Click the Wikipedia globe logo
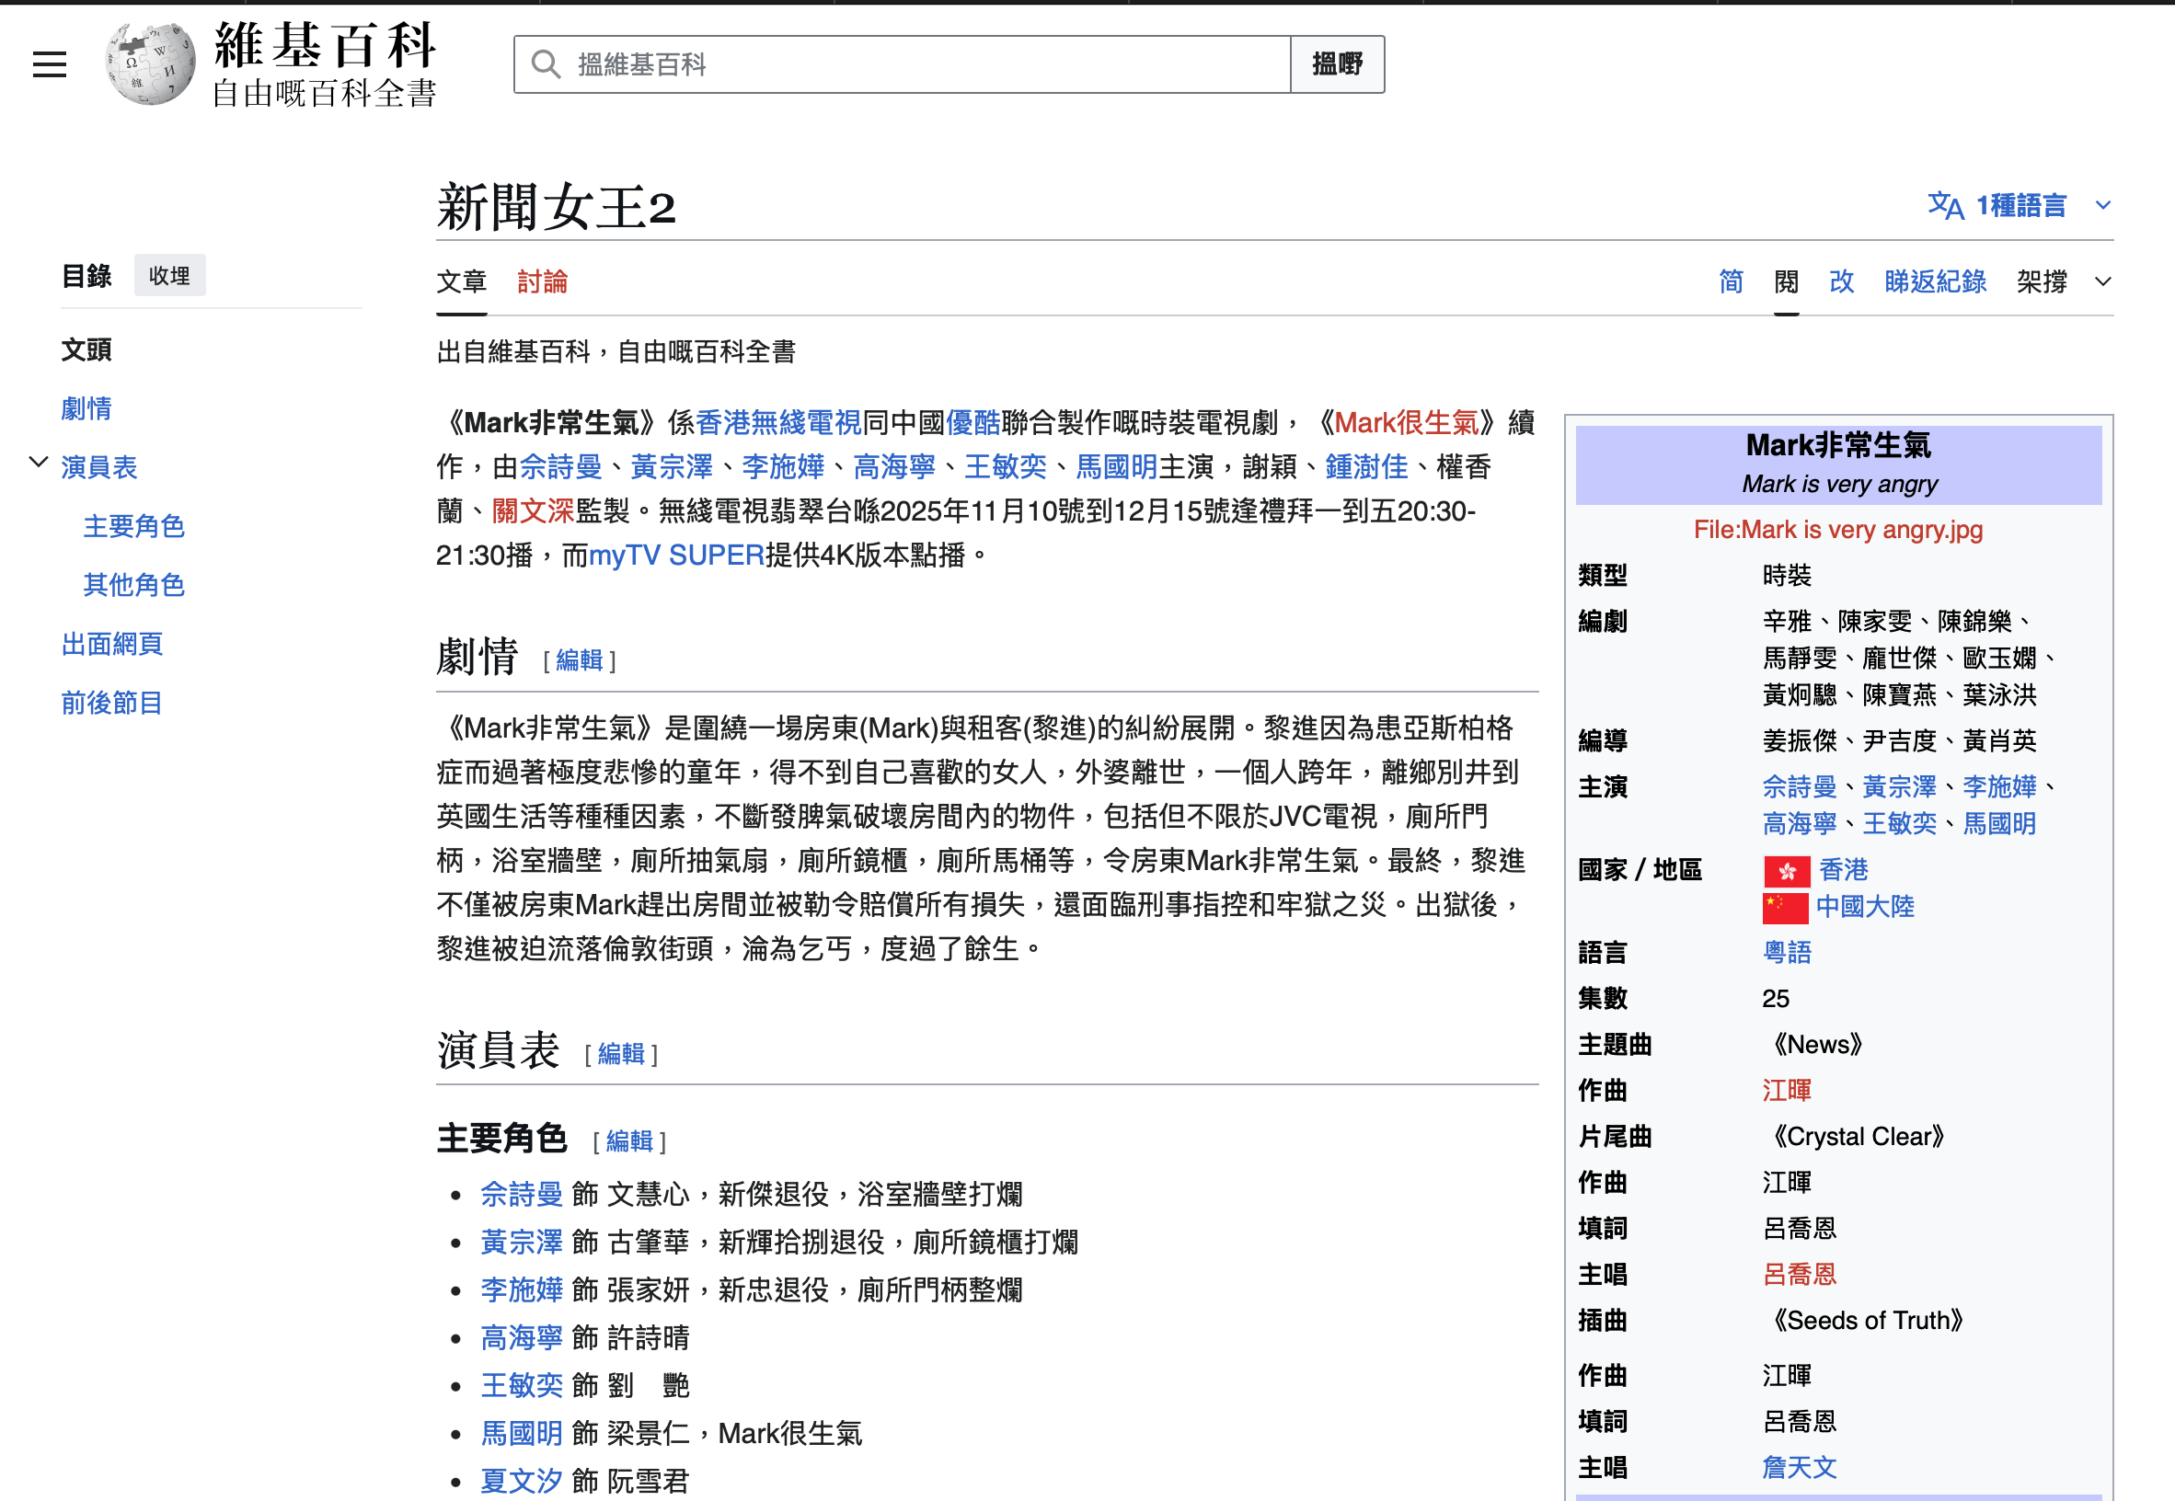 point(151,64)
